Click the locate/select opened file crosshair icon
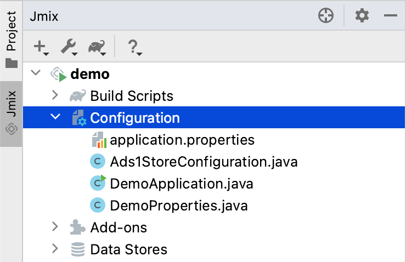Viewport: 406px width, 262px height. (326, 15)
